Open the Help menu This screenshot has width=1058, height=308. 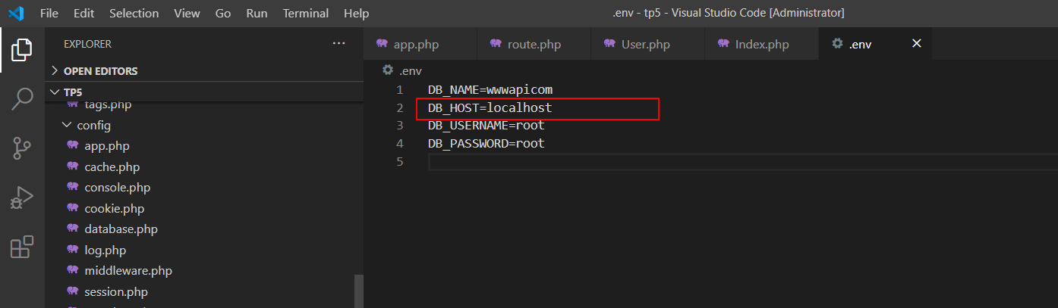(x=356, y=13)
